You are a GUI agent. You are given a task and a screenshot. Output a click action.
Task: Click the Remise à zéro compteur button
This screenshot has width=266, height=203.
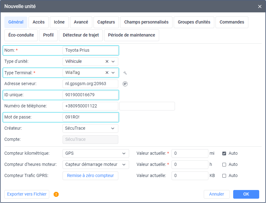coord(90,175)
